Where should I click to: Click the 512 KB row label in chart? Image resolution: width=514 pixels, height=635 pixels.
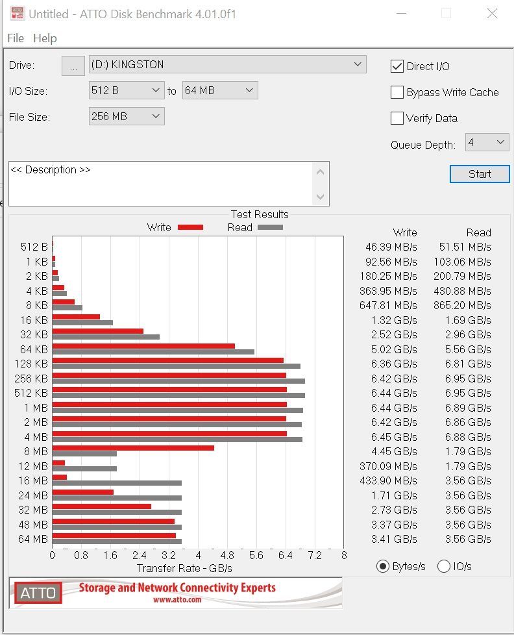[x=31, y=393]
